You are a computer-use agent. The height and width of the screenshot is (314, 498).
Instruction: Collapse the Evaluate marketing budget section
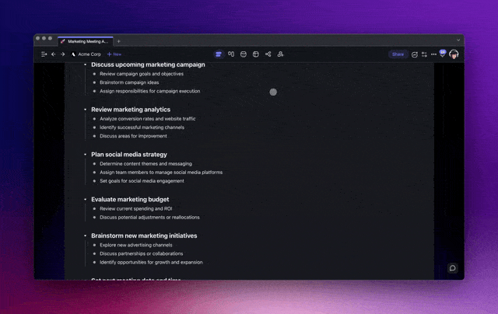tap(86, 200)
